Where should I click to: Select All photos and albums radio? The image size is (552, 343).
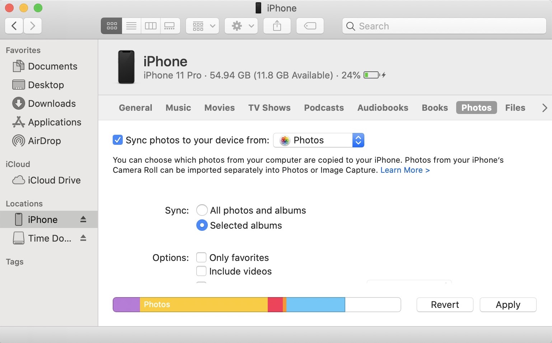[202, 210]
